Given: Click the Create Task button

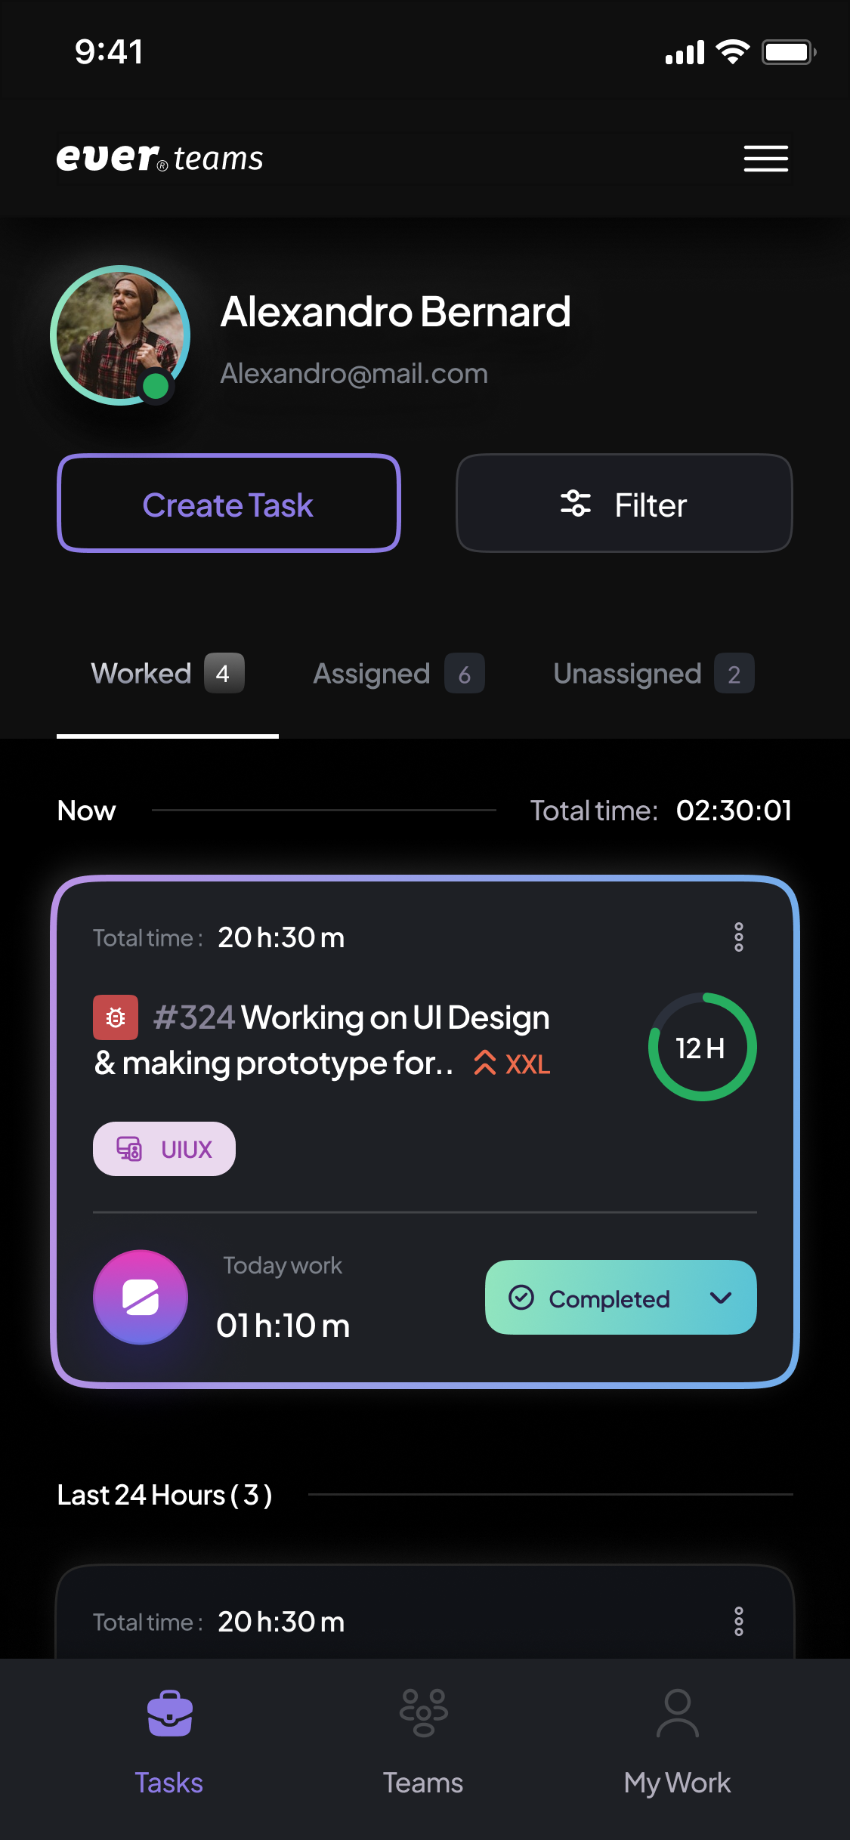Looking at the screenshot, I should pos(228,504).
